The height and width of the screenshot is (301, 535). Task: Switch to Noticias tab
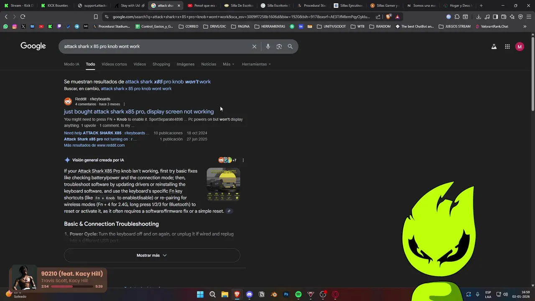(209, 64)
